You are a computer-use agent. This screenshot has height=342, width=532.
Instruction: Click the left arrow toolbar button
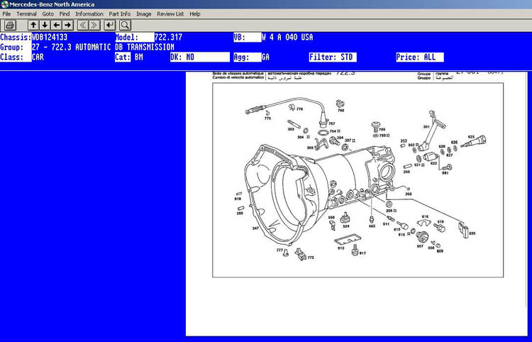pyautogui.click(x=56, y=25)
